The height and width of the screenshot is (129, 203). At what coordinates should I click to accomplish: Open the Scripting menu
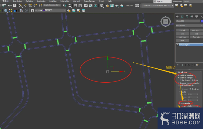(53, 1)
